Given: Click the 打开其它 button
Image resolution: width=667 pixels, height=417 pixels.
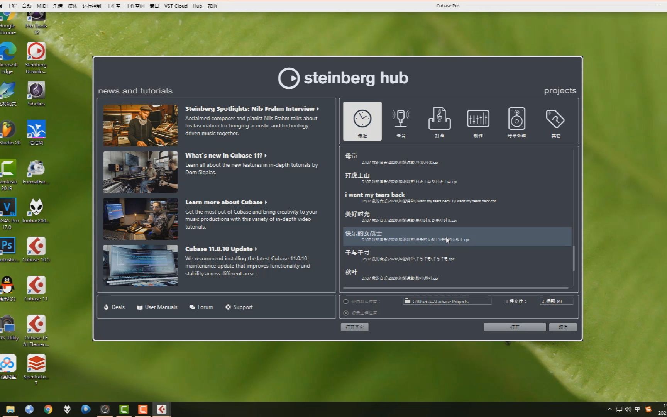Looking at the screenshot, I should (354, 327).
